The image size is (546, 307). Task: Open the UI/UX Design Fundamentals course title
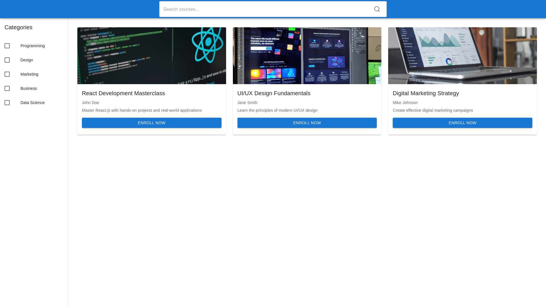point(274,93)
